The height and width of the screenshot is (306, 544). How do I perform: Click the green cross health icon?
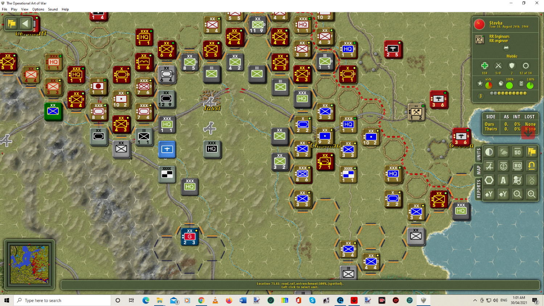[485, 66]
